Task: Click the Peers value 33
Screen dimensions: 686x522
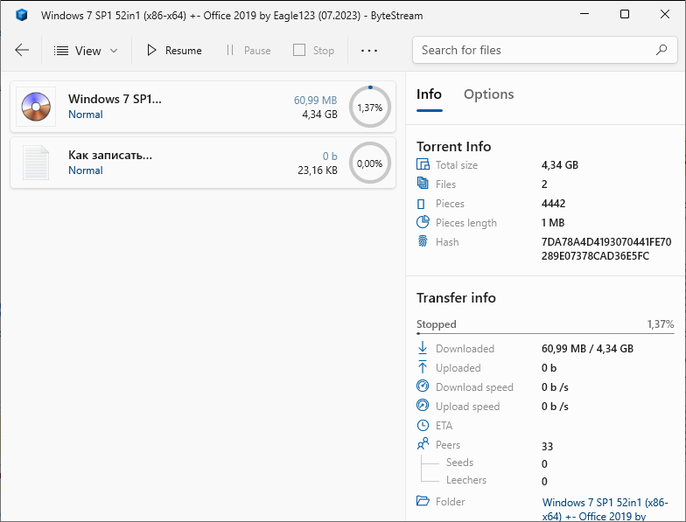Action: coord(547,446)
